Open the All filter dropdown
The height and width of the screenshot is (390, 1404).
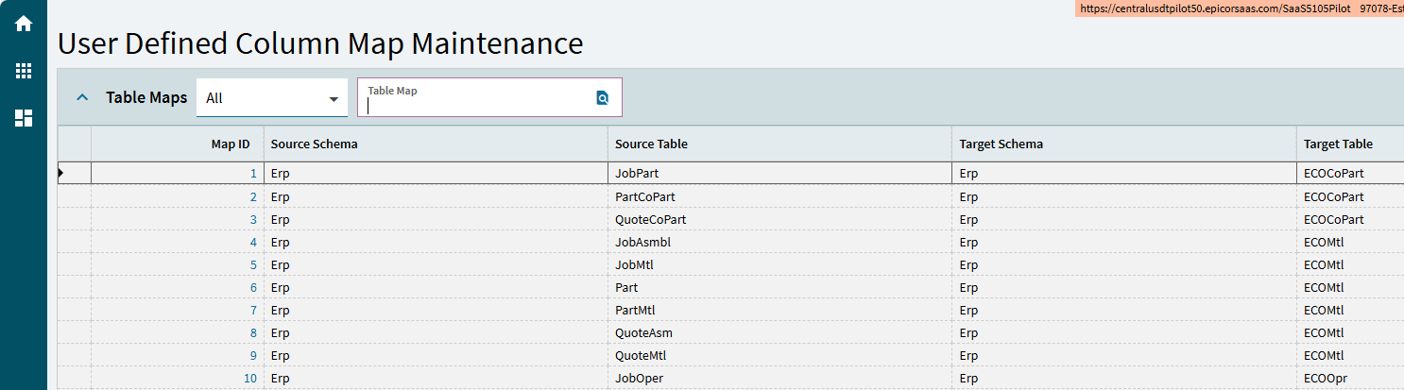pos(272,97)
